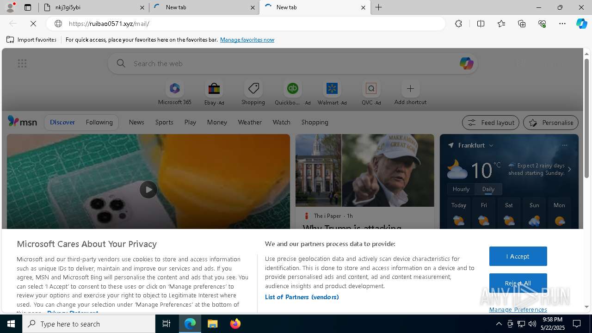The image size is (592, 333).
Task: Open Extensions icon in toolbar
Action: pyautogui.click(x=458, y=24)
